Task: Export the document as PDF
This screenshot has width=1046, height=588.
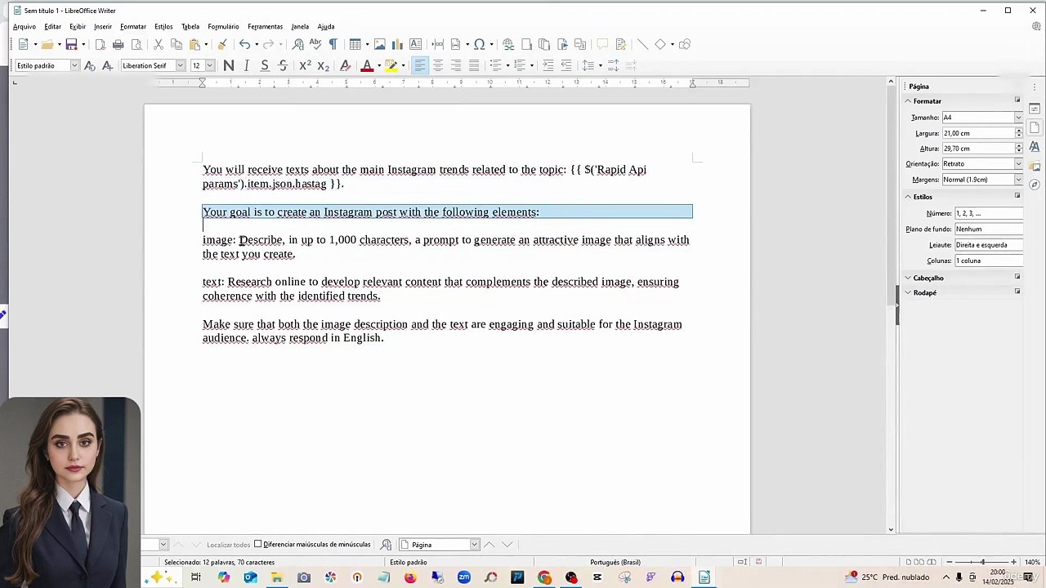Action: pyautogui.click(x=100, y=44)
